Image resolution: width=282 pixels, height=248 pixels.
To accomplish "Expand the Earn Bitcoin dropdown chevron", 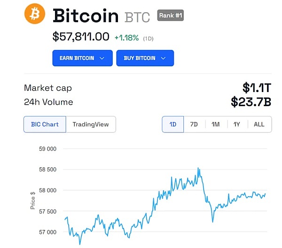I will [103, 58].
